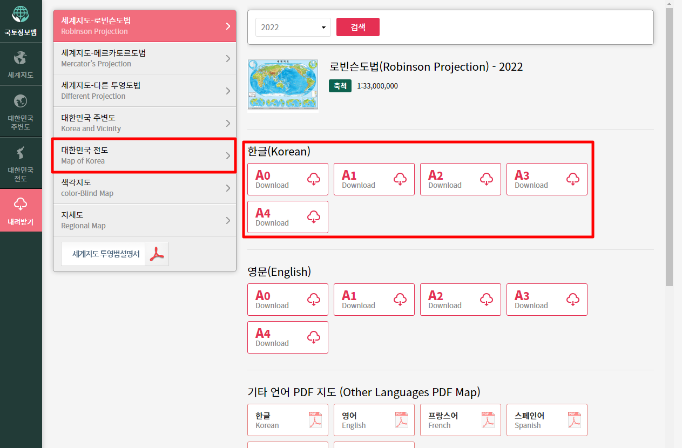Click the 한글(Korean) section heading
Screen dimensions: 682x448
click(x=279, y=152)
